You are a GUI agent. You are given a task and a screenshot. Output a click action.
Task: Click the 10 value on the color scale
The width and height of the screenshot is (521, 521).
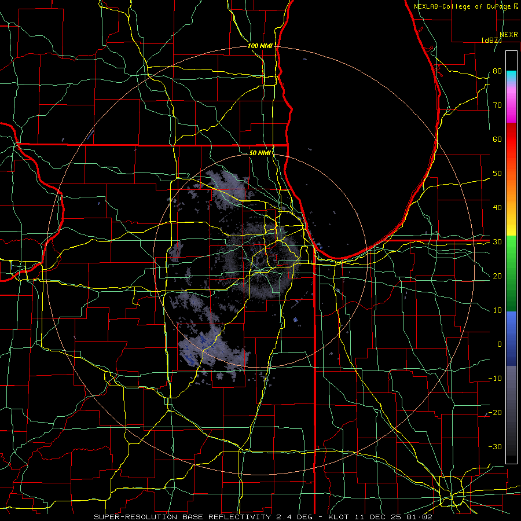tap(497, 310)
